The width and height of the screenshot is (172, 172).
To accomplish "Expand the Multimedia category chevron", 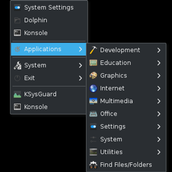I will tap(159, 101).
